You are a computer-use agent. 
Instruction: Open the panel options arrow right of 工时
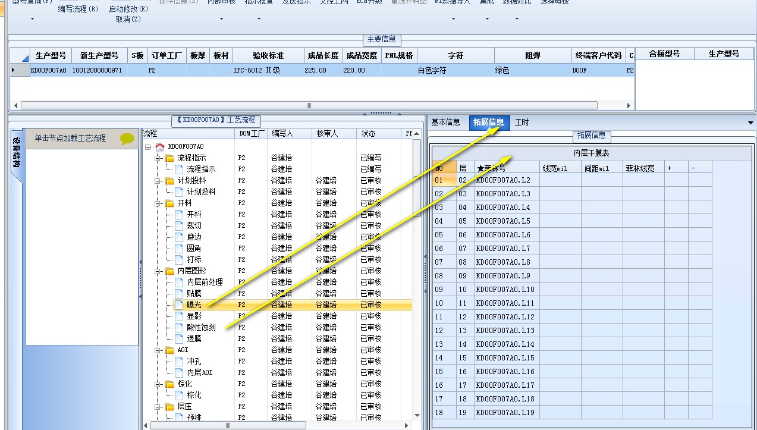coord(750,123)
